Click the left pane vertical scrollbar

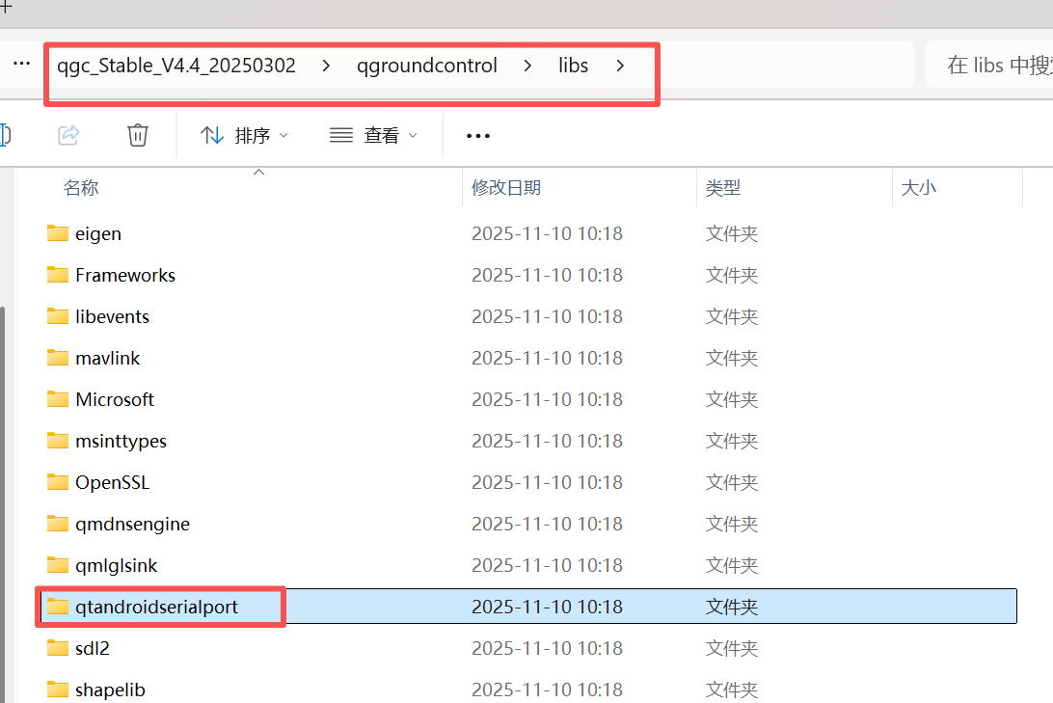(3, 503)
